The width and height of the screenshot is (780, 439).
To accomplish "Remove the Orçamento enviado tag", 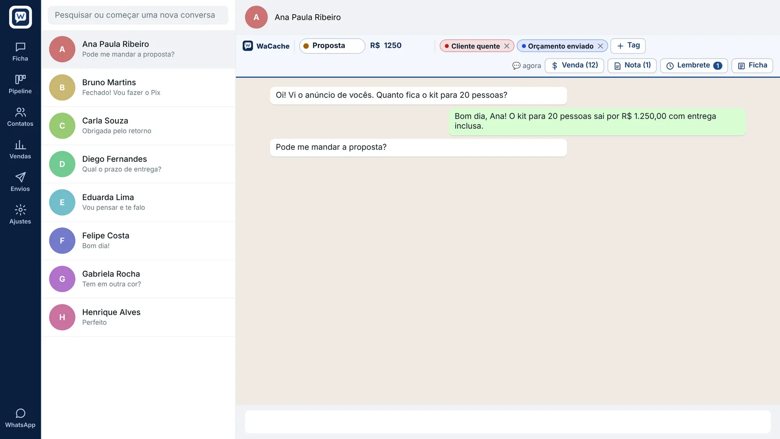I will click(600, 46).
